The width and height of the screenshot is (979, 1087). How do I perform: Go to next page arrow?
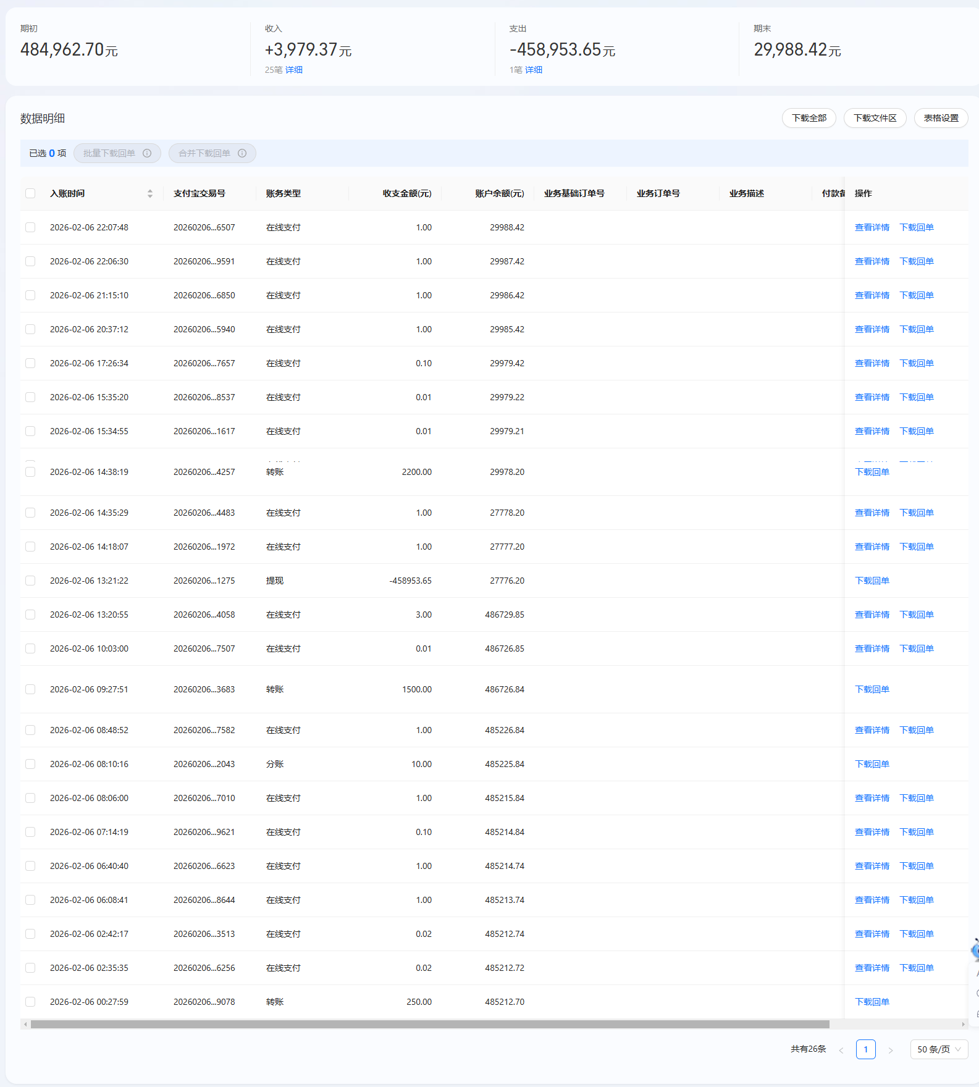pyautogui.click(x=890, y=1050)
